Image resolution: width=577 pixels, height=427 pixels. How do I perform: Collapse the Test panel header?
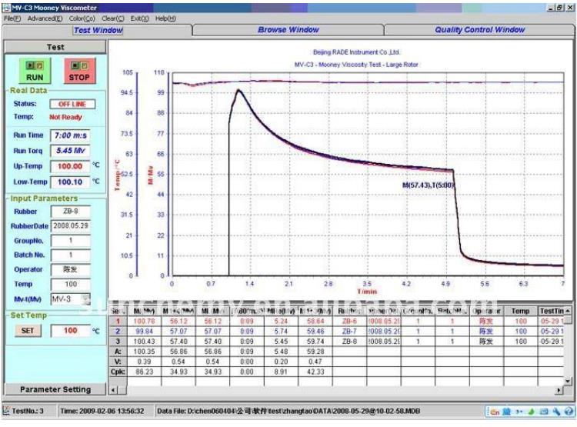pos(55,47)
